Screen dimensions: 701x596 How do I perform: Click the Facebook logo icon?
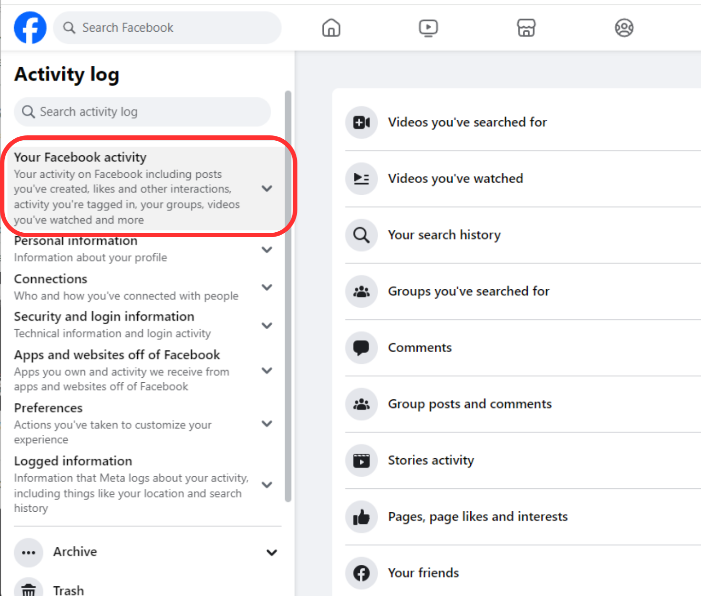pyautogui.click(x=30, y=28)
